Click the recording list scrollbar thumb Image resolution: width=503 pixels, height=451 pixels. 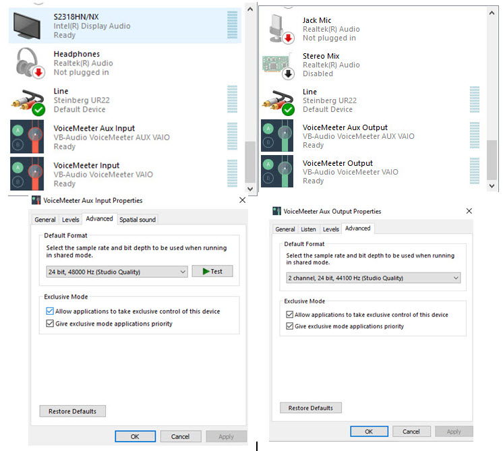point(492,160)
